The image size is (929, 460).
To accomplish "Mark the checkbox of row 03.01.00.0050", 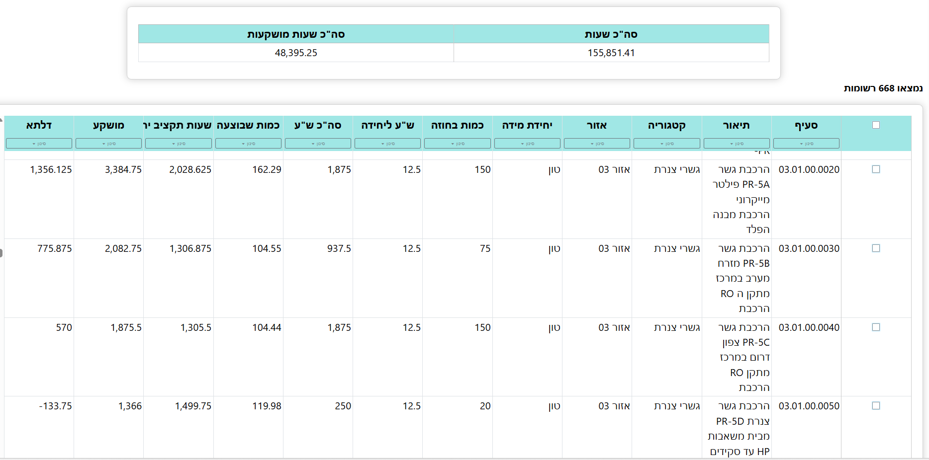I will (876, 406).
